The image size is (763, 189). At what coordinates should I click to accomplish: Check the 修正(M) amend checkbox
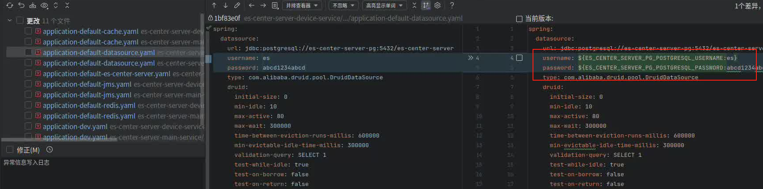point(10,150)
